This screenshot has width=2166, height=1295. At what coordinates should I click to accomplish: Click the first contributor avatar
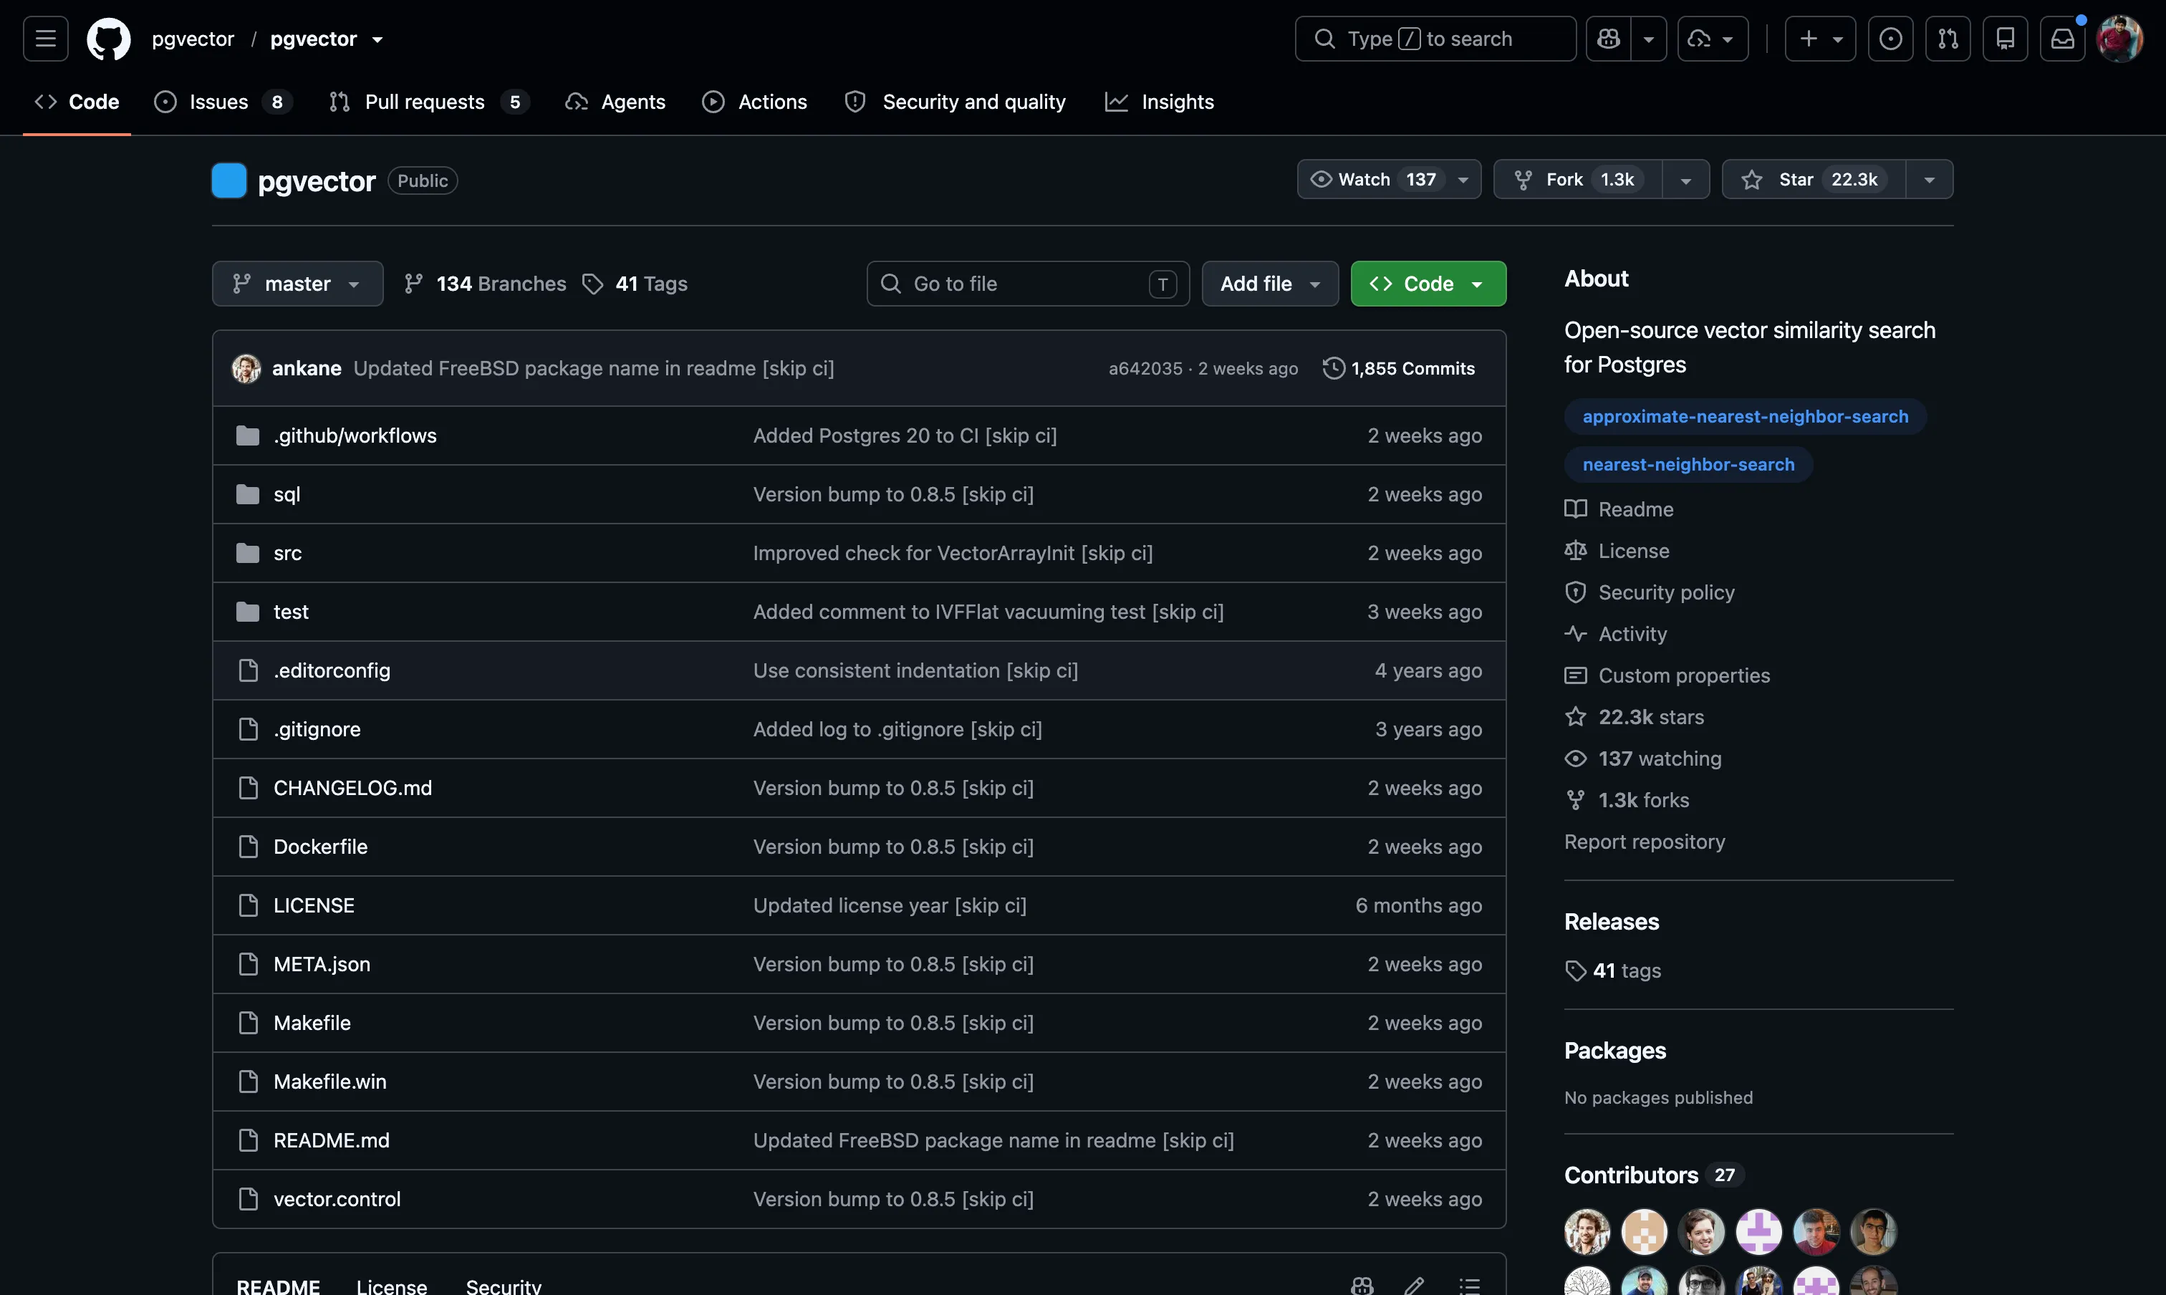(1587, 1231)
